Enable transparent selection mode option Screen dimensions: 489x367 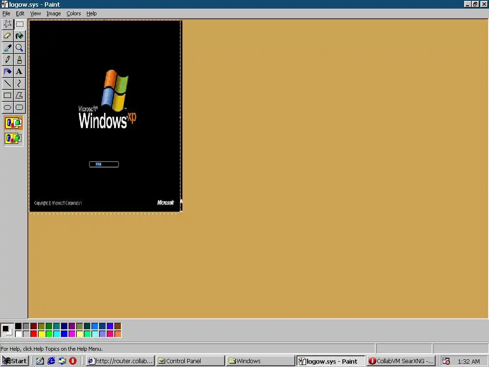coord(13,138)
